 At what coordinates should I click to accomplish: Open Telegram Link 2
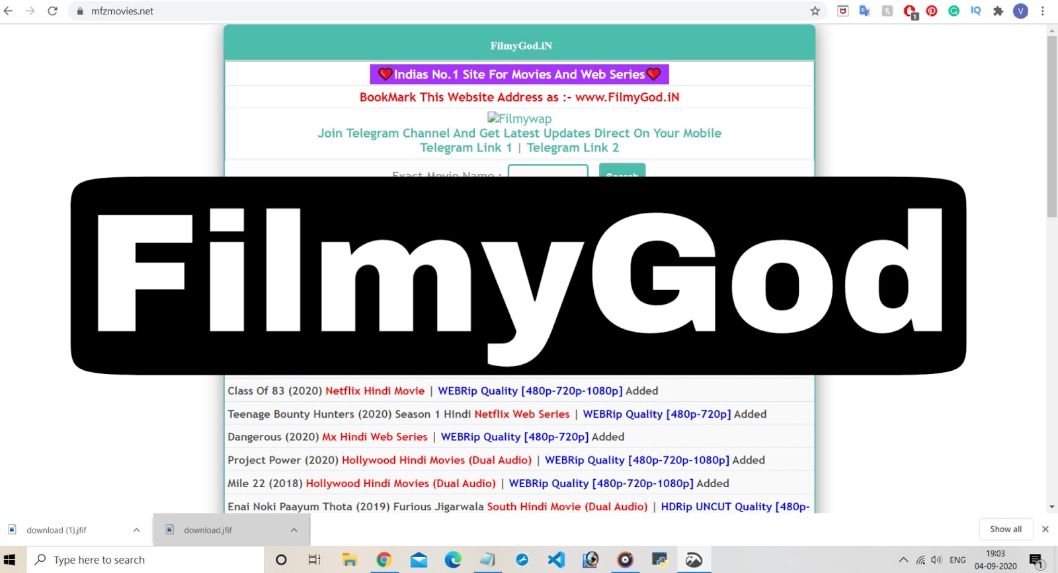[573, 147]
